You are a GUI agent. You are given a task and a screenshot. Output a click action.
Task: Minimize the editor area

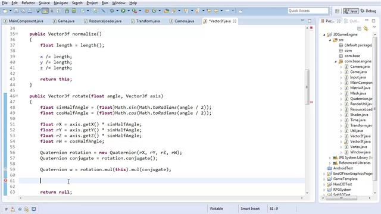tap(302, 21)
